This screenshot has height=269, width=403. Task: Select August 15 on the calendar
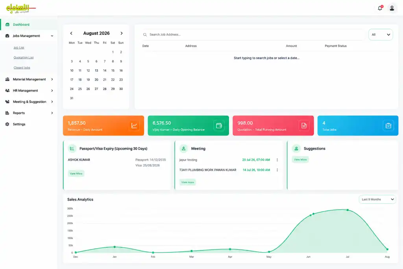tap(113, 70)
